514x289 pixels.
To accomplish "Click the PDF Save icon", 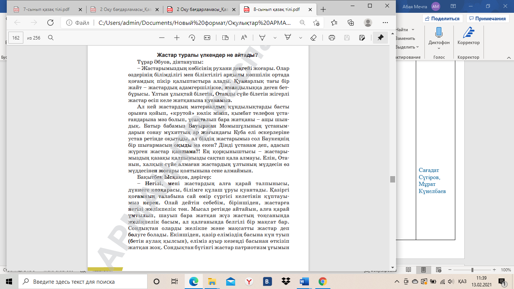I will (347, 38).
